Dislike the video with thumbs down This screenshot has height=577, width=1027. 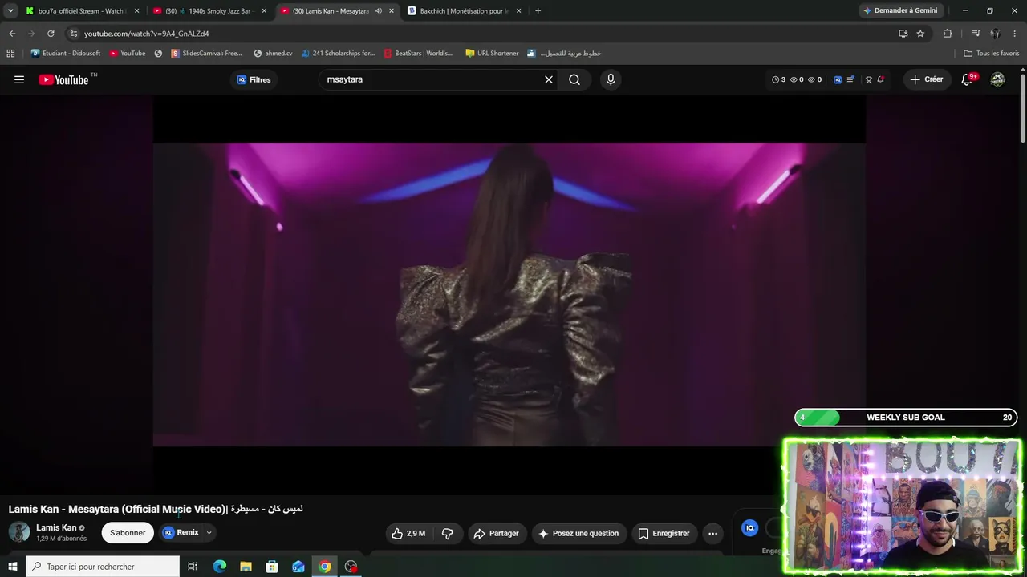(448, 533)
